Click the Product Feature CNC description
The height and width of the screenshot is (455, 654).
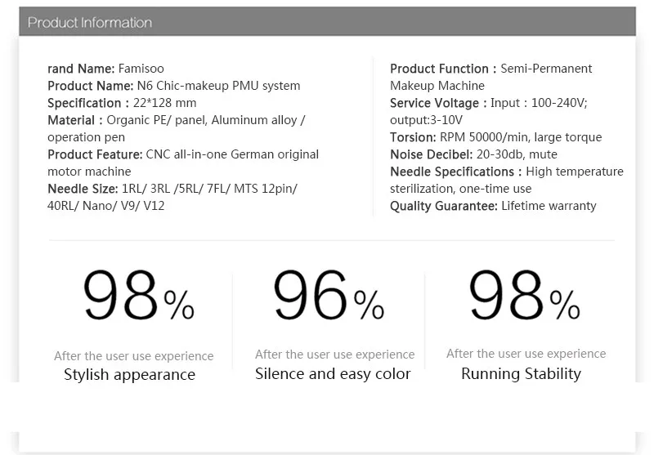pyautogui.click(x=182, y=163)
